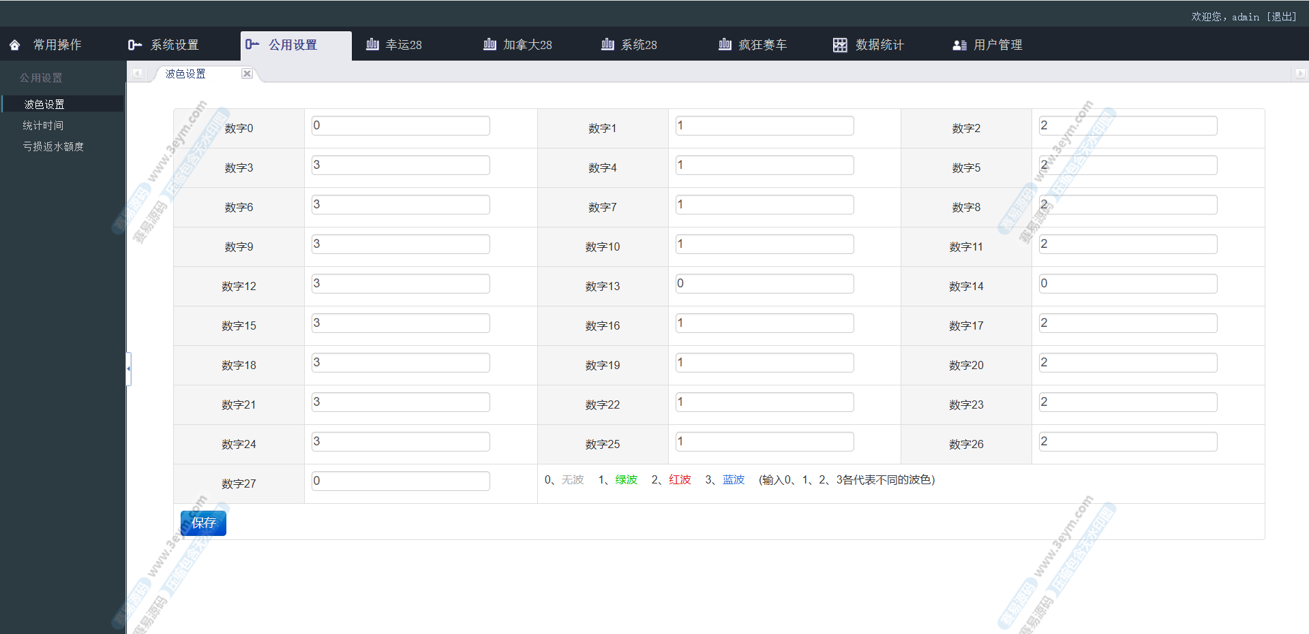Screen dimensions: 1309x634
Task: Focus the 数字0 input field
Action: click(x=400, y=126)
